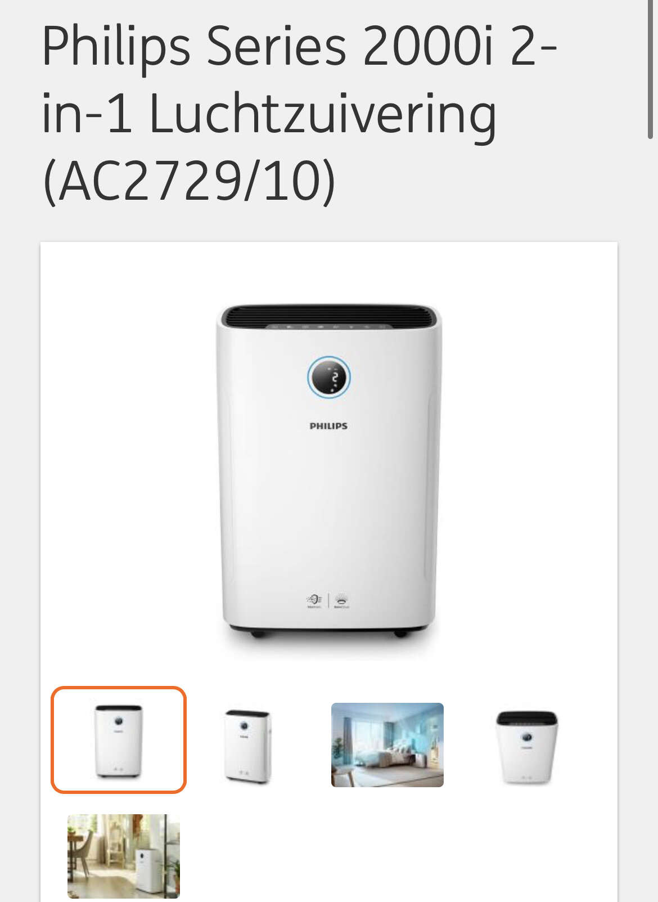Select the highlighted front-view thumbnail

pyautogui.click(x=119, y=739)
